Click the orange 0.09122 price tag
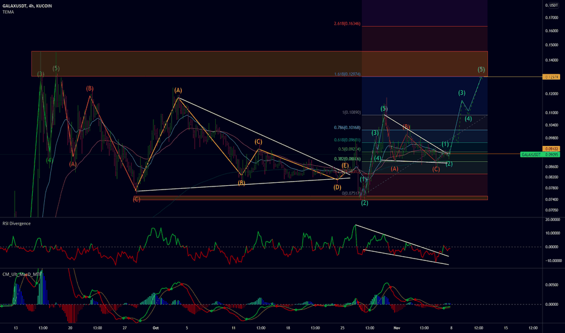565x333 pixels. pos(551,149)
